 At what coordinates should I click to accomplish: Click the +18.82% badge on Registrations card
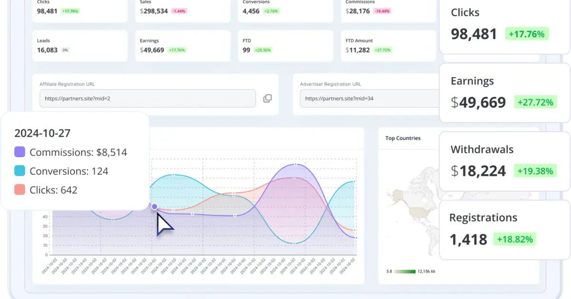[515, 239]
